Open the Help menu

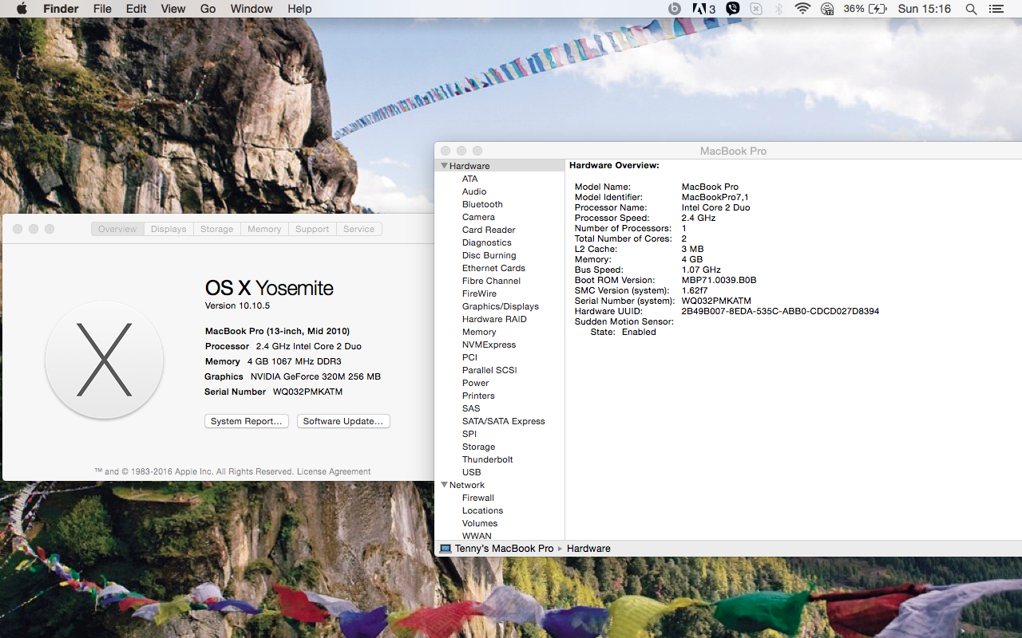(299, 9)
